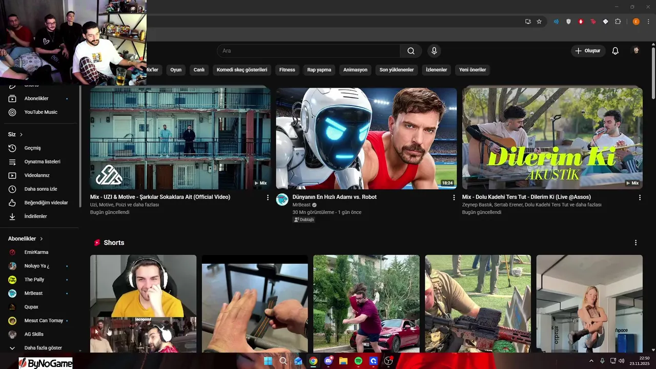The image size is (656, 369).
Task: Click the page's vertical scrollbar
Action: tap(653, 74)
